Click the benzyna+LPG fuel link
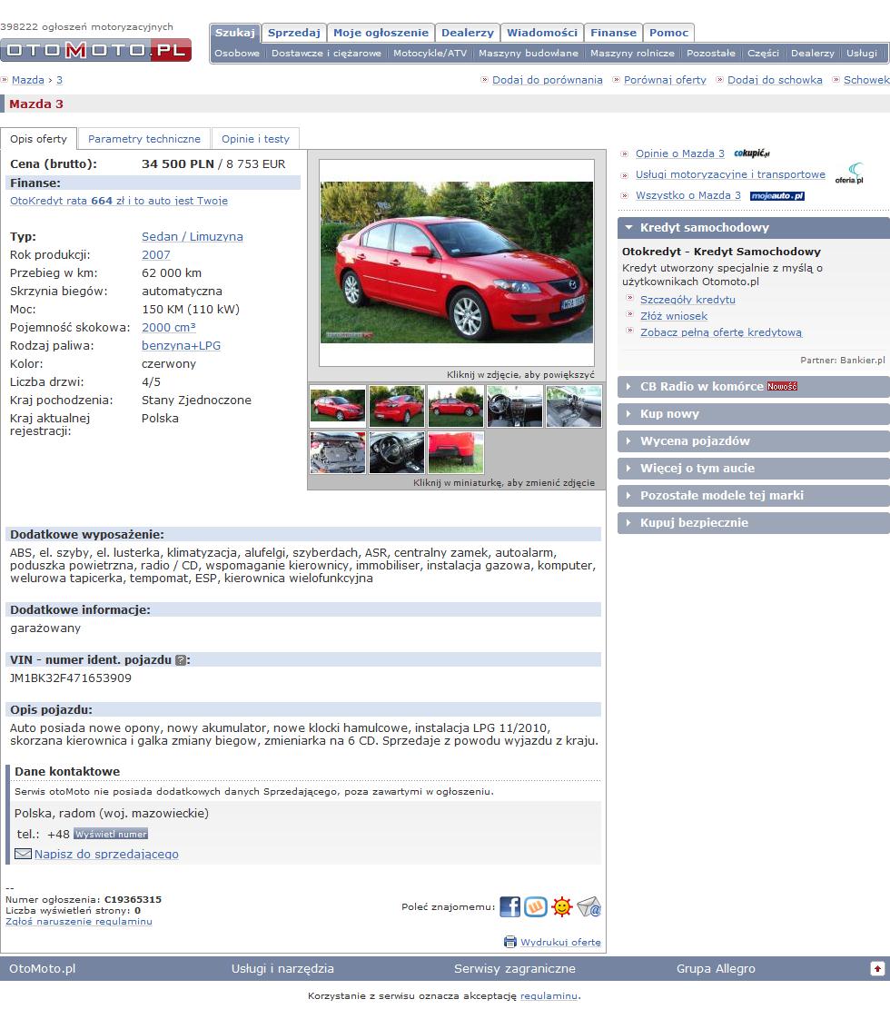The width and height of the screenshot is (890, 1019). click(x=182, y=346)
